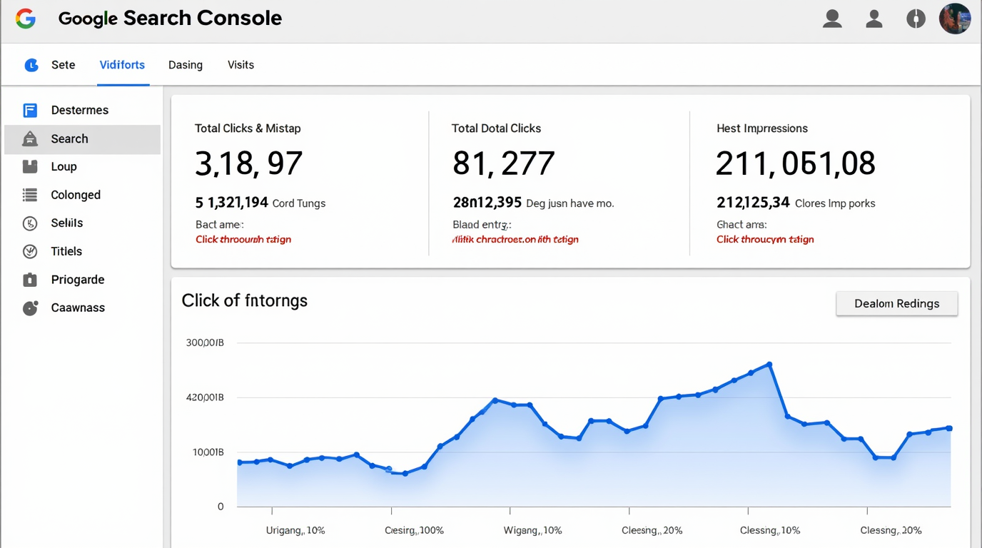Click the Google logo in header
The height and width of the screenshot is (548, 982).
tap(26, 19)
